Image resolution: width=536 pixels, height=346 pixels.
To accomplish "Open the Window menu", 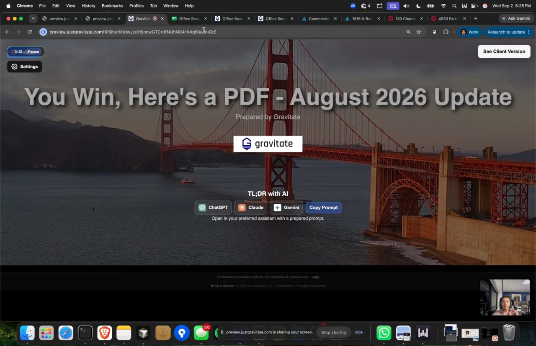I will (170, 6).
